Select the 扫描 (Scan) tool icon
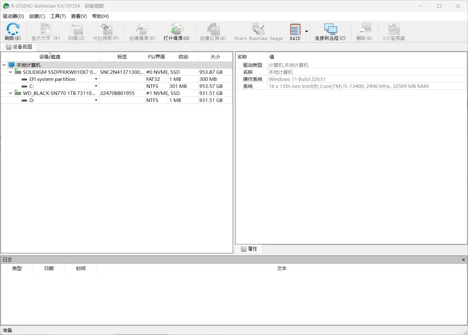 pyautogui.click(x=76, y=31)
